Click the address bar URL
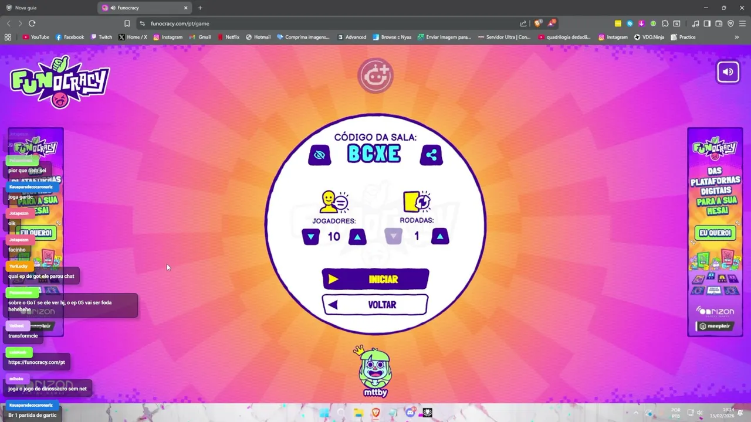751x422 pixels. [x=180, y=23]
